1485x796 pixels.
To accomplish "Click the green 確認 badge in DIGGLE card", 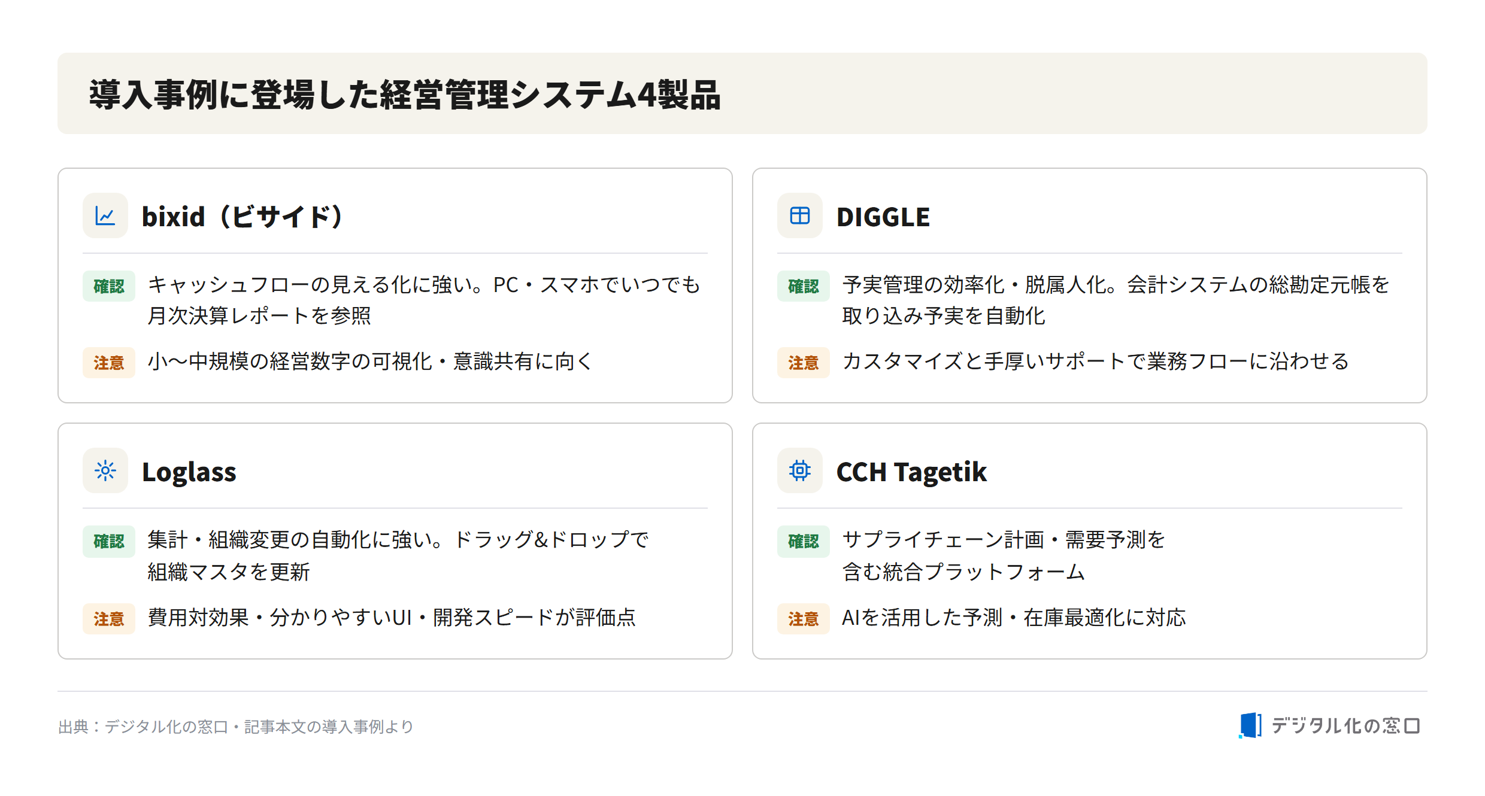I will point(804,286).
